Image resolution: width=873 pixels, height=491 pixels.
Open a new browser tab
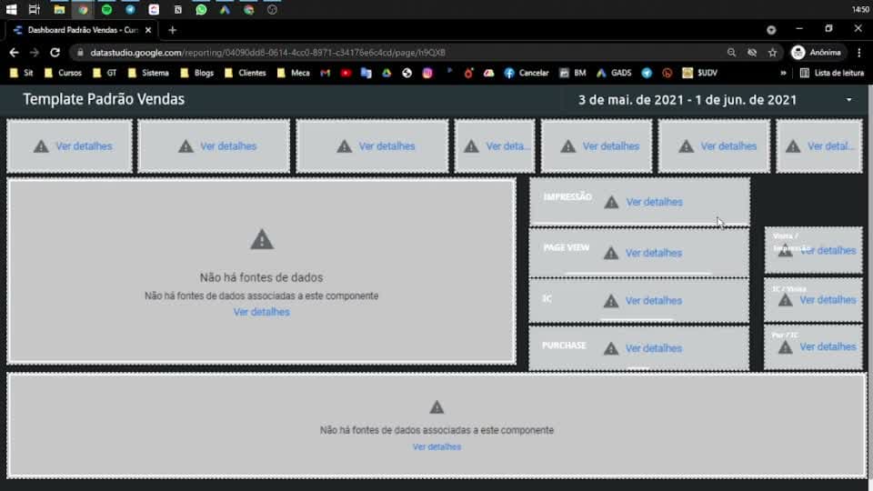[x=172, y=30]
